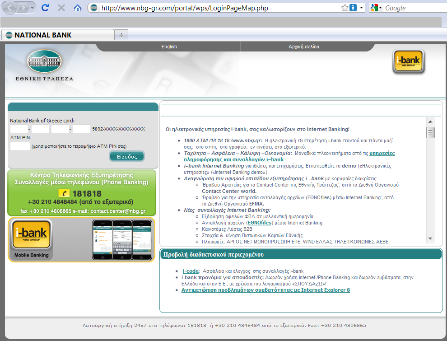Focus the first card number field
The width and height of the screenshot is (447, 341).
(19, 129)
